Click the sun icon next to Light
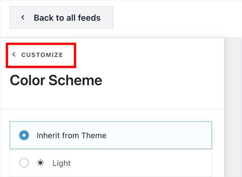Viewport: 242px width, 177px height. [40, 163]
